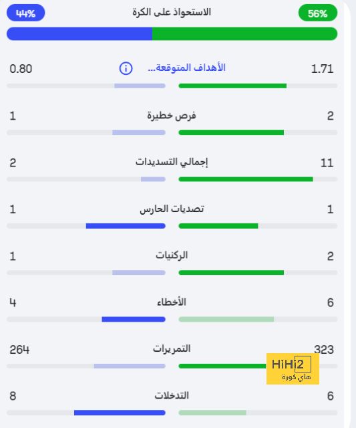Click the تصديات الحارس stat label
Screen dimensions: 356x428
(x=172, y=209)
